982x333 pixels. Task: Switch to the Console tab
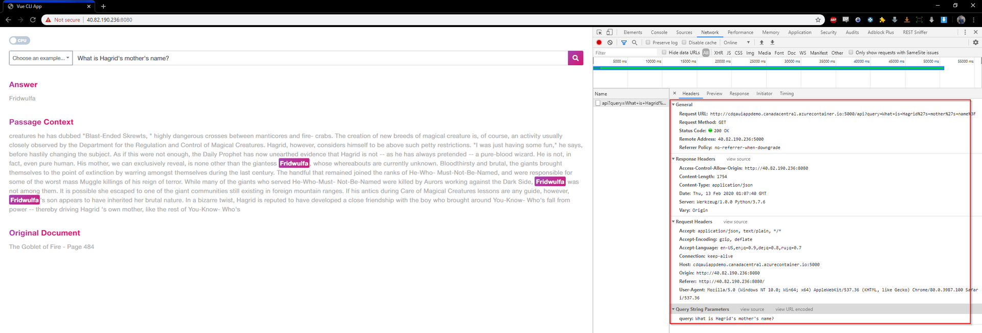(659, 32)
